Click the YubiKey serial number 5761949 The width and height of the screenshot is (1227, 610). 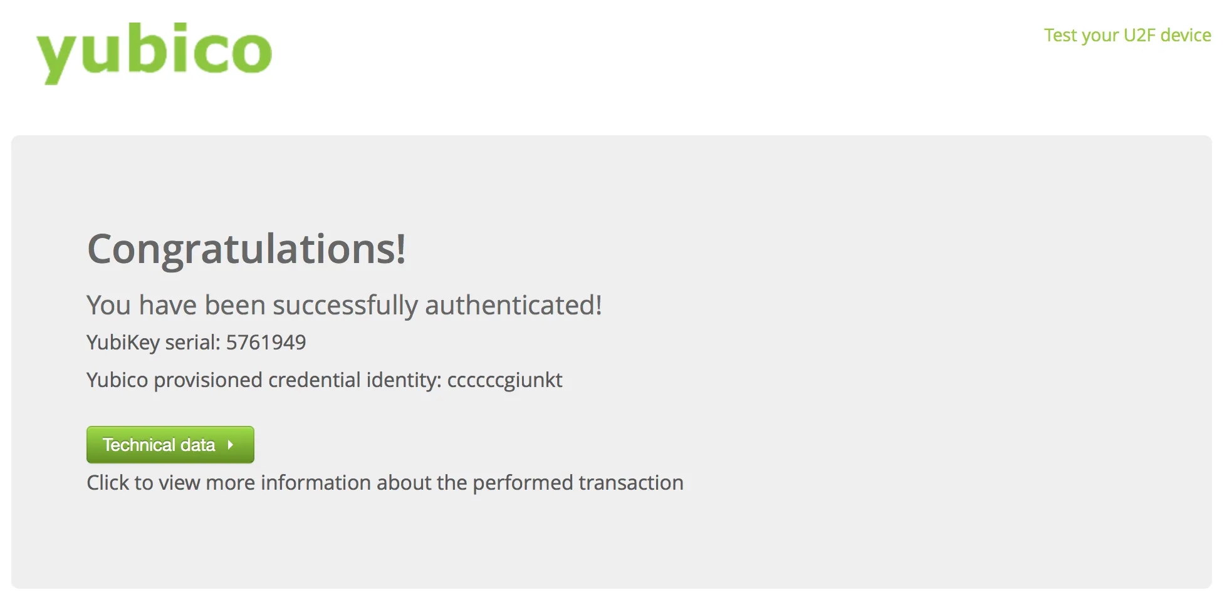[266, 342]
